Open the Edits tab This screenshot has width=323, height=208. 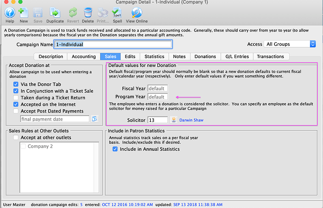(x=130, y=57)
